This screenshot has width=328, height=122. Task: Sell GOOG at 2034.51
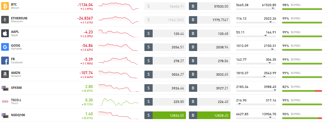[x=165, y=47]
